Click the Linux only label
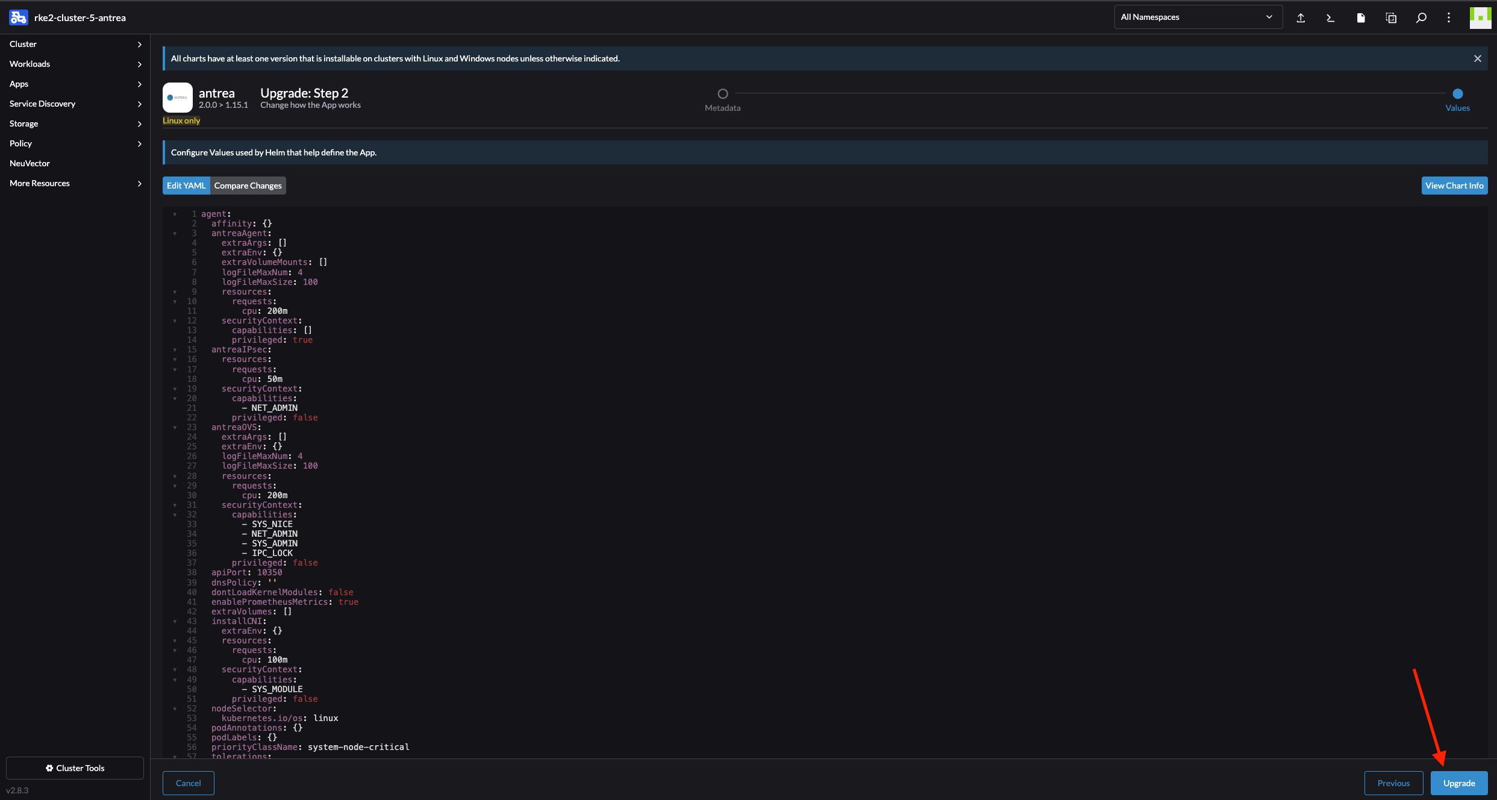This screenshot has width=1497, height=800. [181, 120]
